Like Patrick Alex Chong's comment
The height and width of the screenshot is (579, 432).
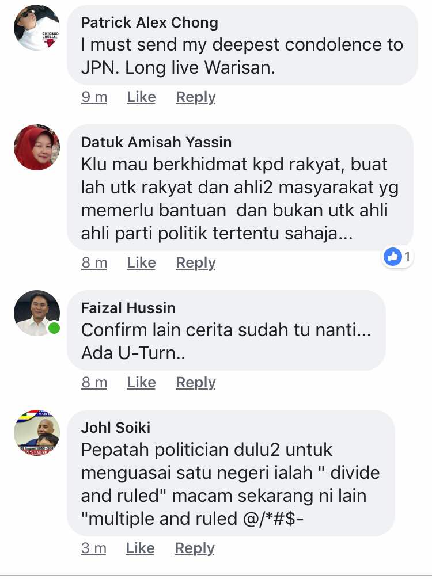pos(141,97)
